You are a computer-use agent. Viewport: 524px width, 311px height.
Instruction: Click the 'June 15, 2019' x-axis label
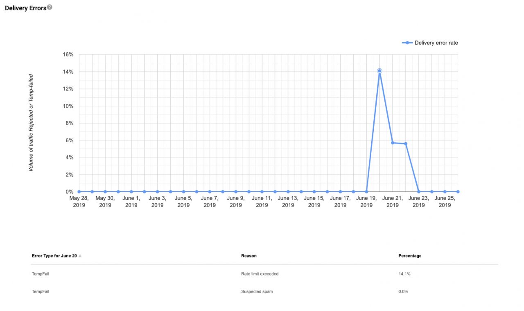[x=314, y=201]
